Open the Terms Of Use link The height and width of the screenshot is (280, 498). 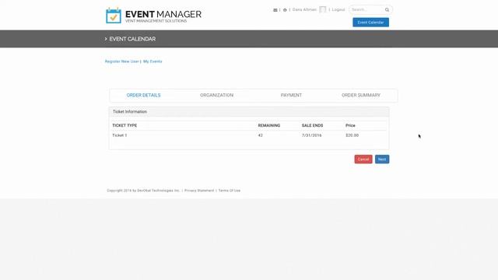pos(230,191)
